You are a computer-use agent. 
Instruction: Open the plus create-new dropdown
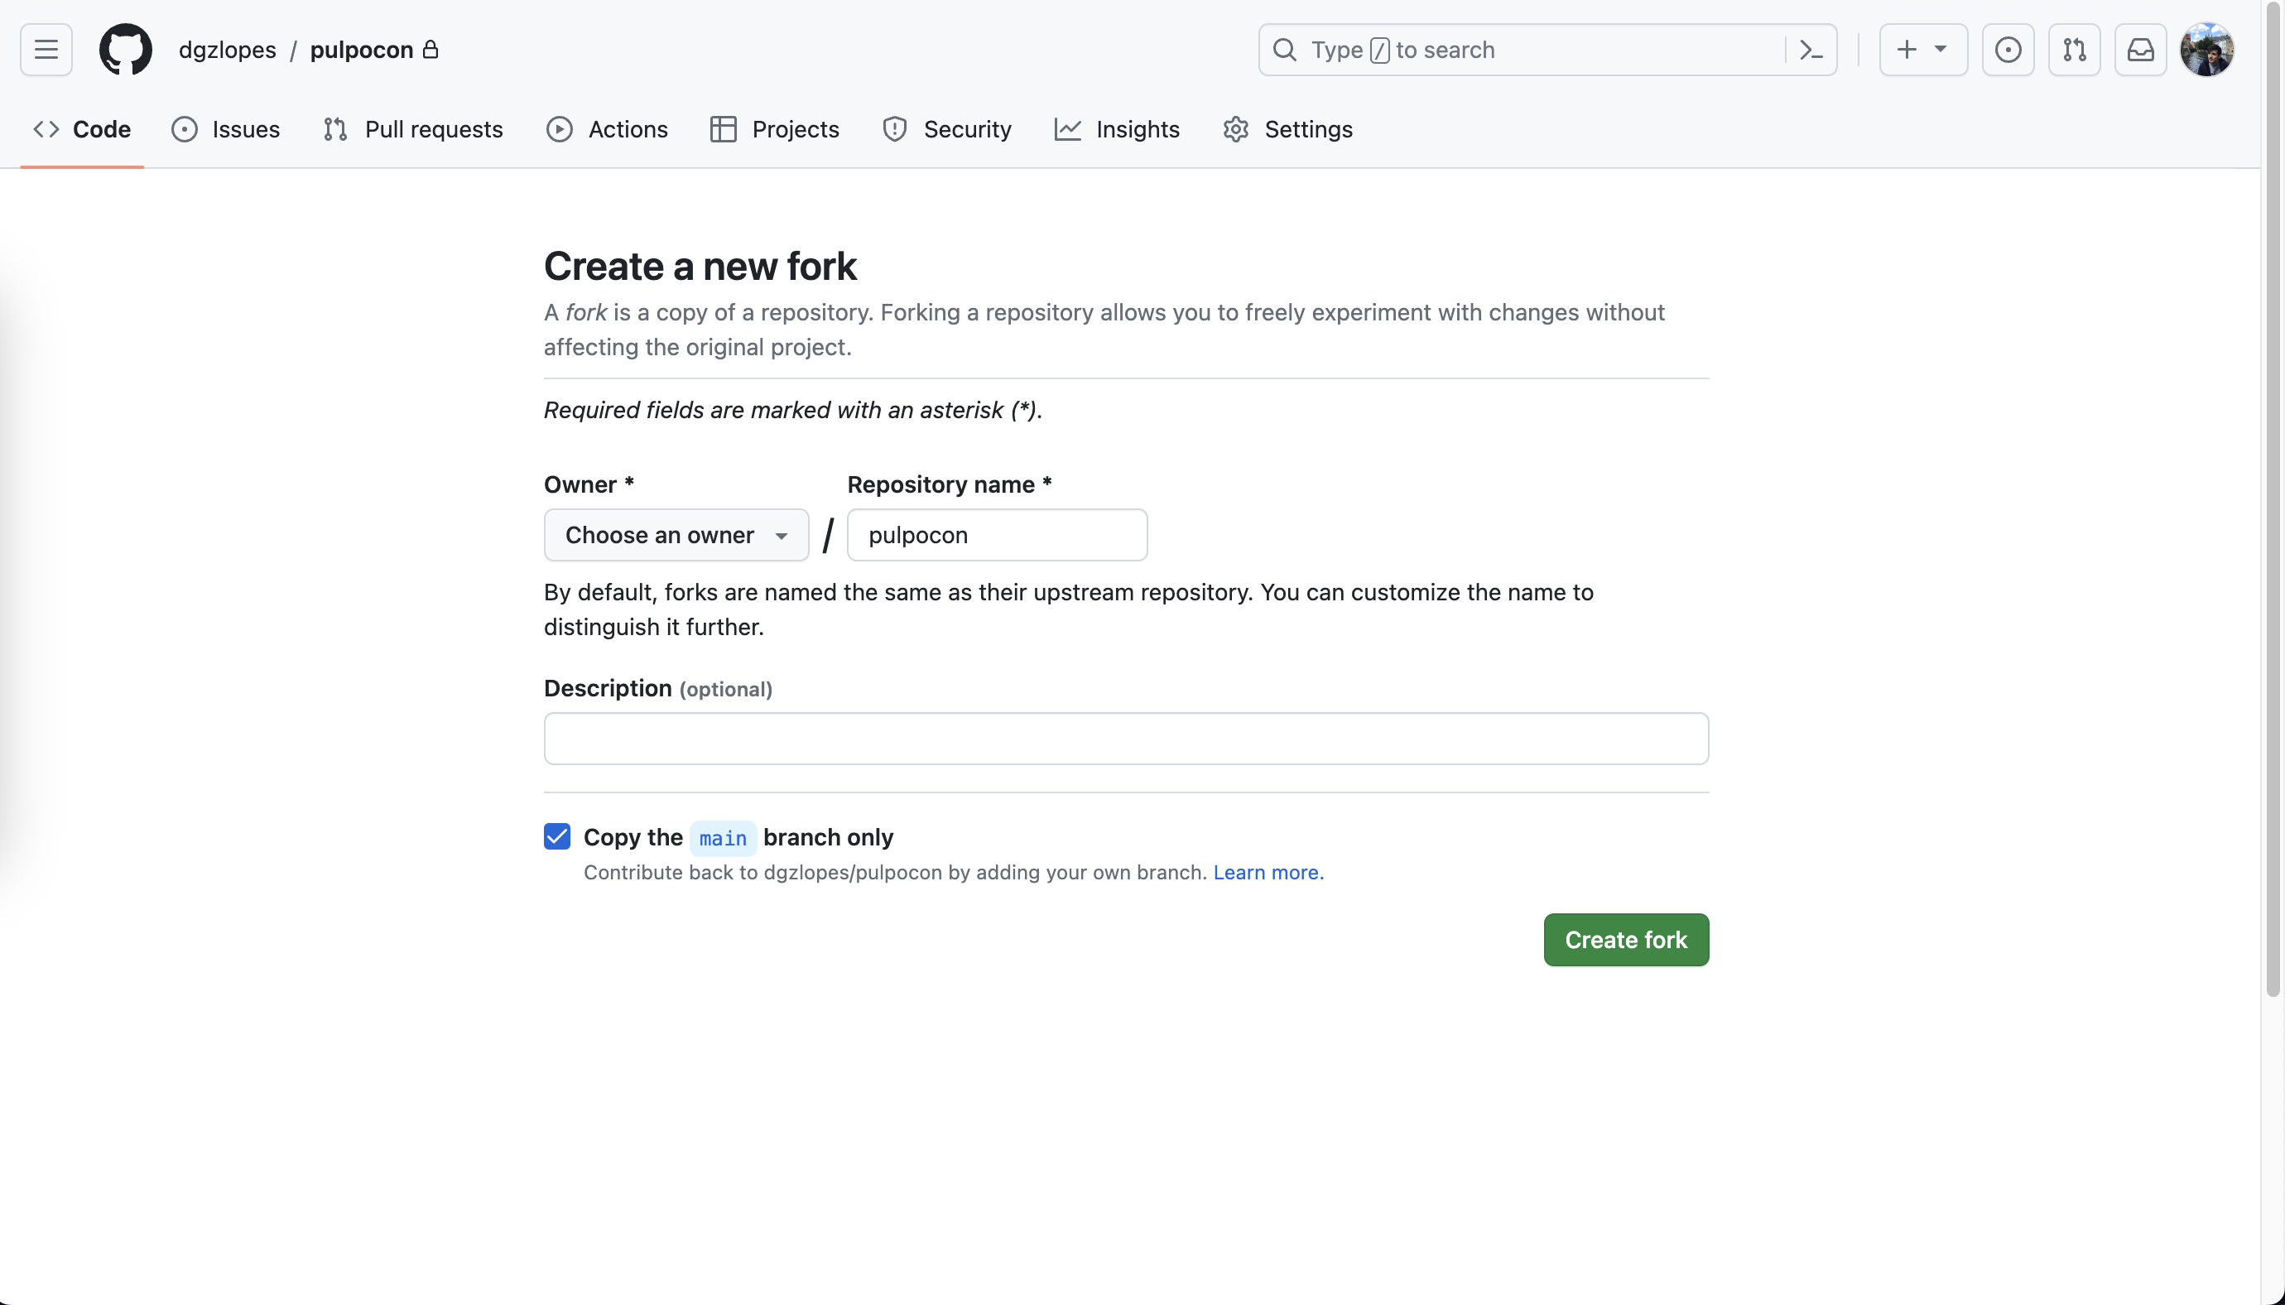click(x=1922, y=51)
